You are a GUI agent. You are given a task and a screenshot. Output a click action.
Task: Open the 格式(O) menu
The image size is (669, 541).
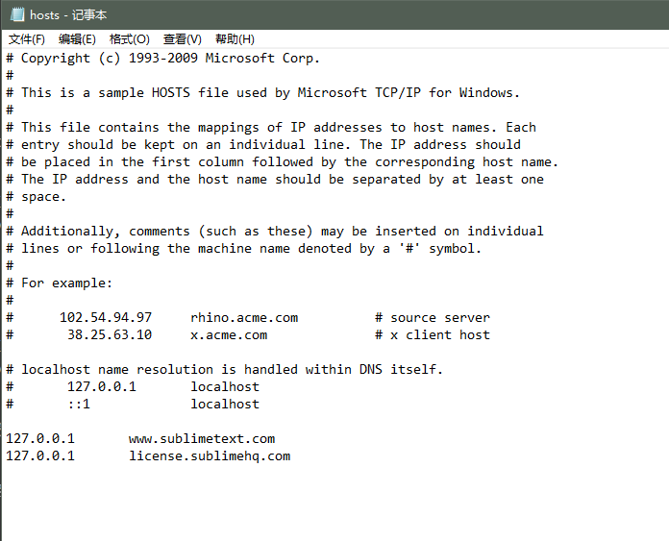click(x=130, y=39)
